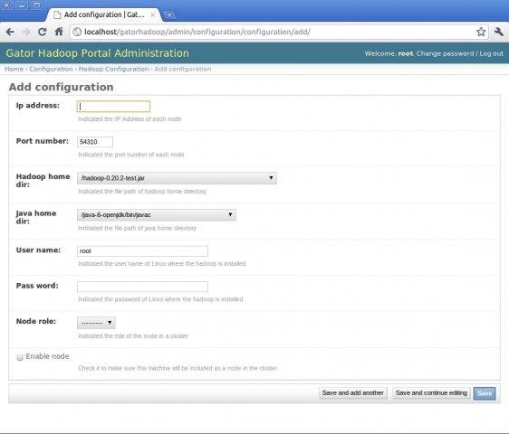Open the Home breadcrumb link
This screenshot has height=434, width=509.
14,69
